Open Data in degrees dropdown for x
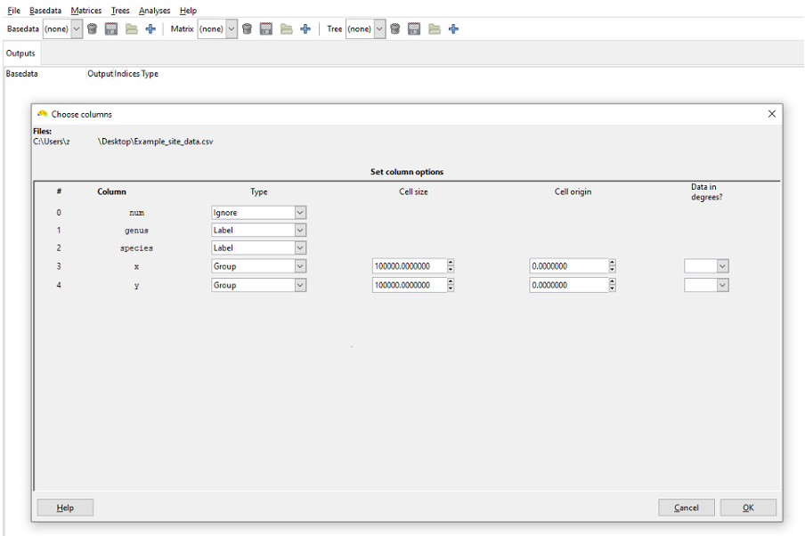 click(x=722, y=266)
